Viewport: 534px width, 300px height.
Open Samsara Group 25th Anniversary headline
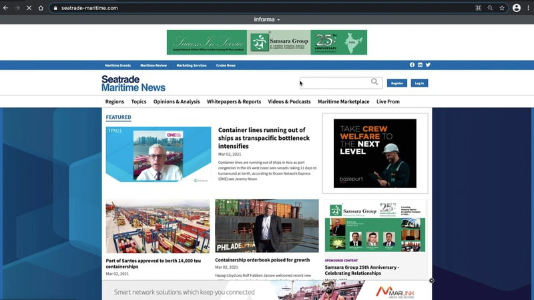pos(362,271)
